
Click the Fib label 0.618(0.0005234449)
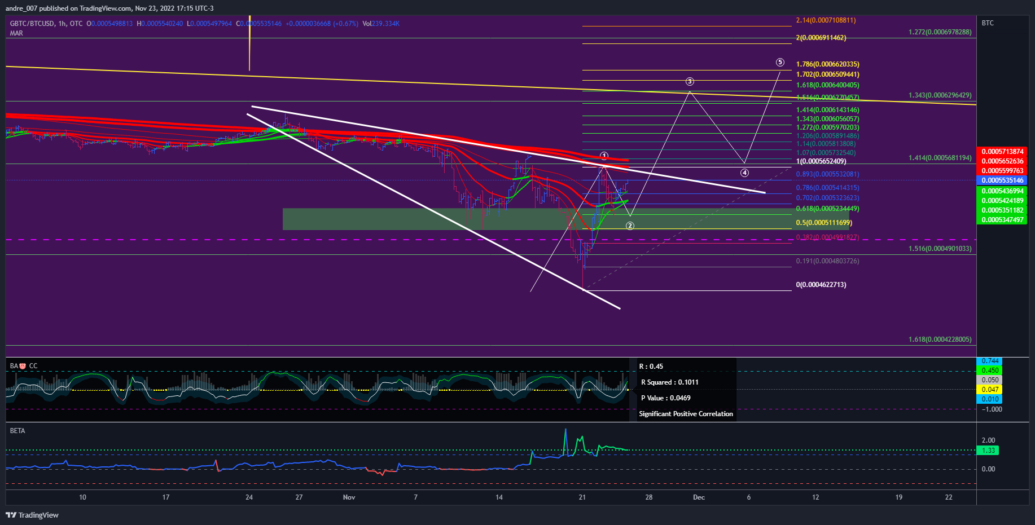[x=827, y=209]
